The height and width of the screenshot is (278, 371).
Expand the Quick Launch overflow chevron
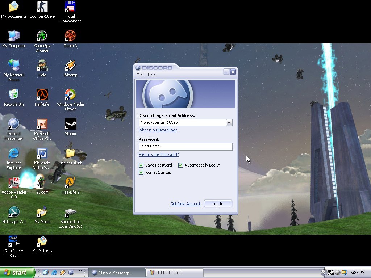(80, 271)
